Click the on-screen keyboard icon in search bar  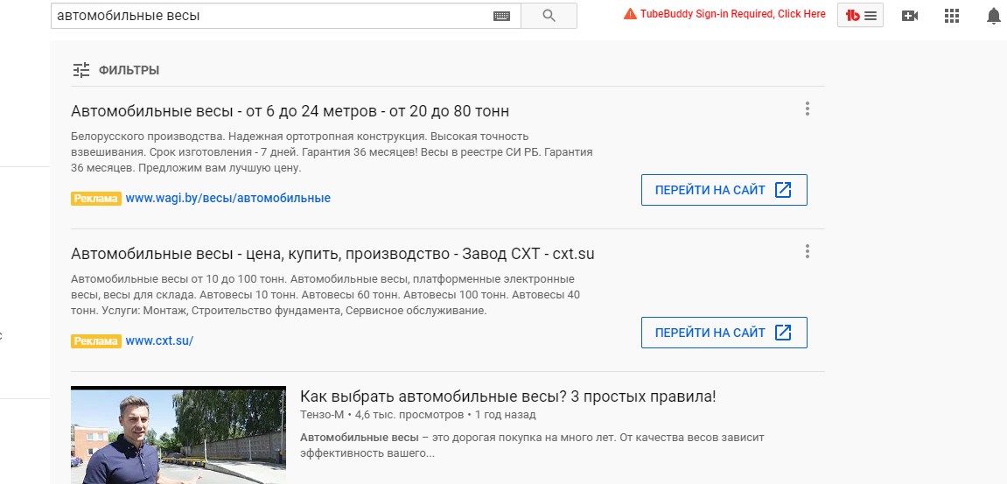[501, 16]
